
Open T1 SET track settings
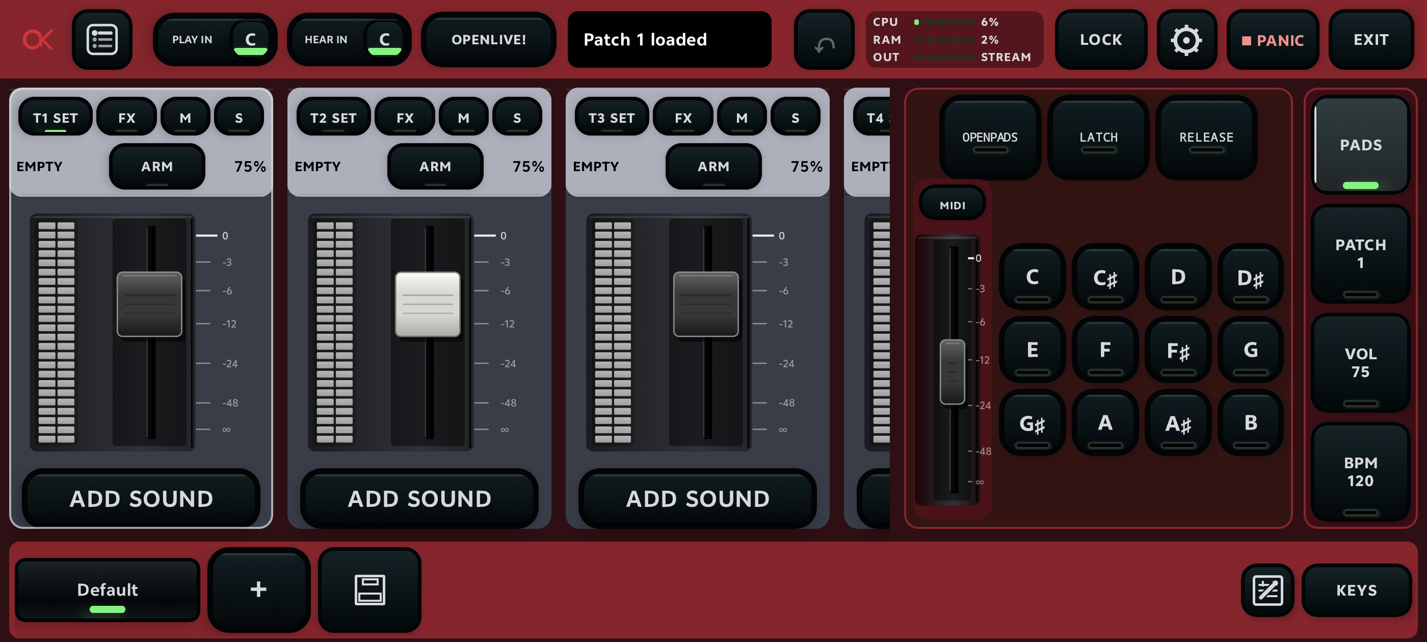pos(56,117)
